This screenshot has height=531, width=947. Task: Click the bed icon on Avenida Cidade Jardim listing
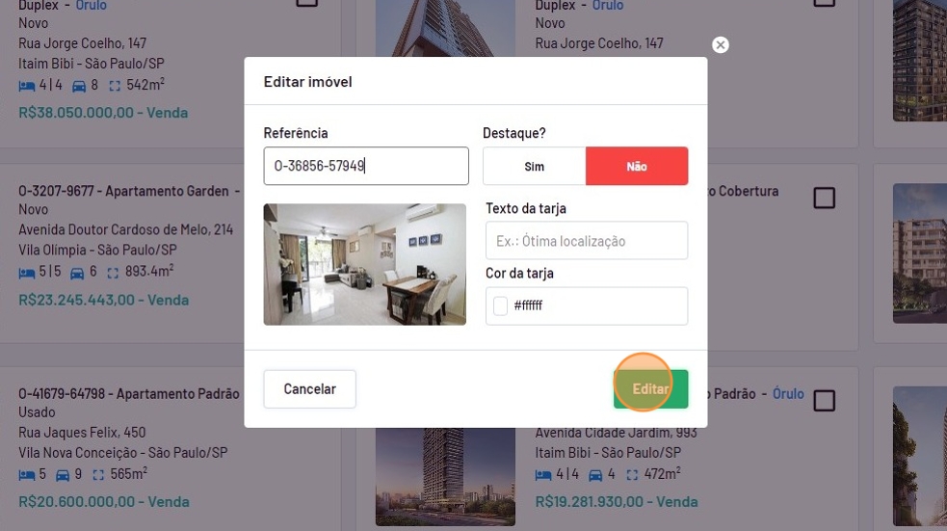tap(543, 475)
